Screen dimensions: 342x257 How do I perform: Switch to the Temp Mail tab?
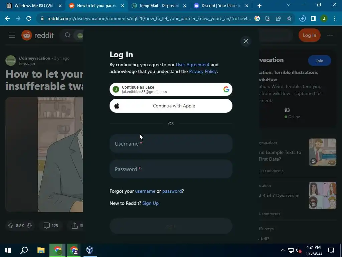(x=159, y=6)
